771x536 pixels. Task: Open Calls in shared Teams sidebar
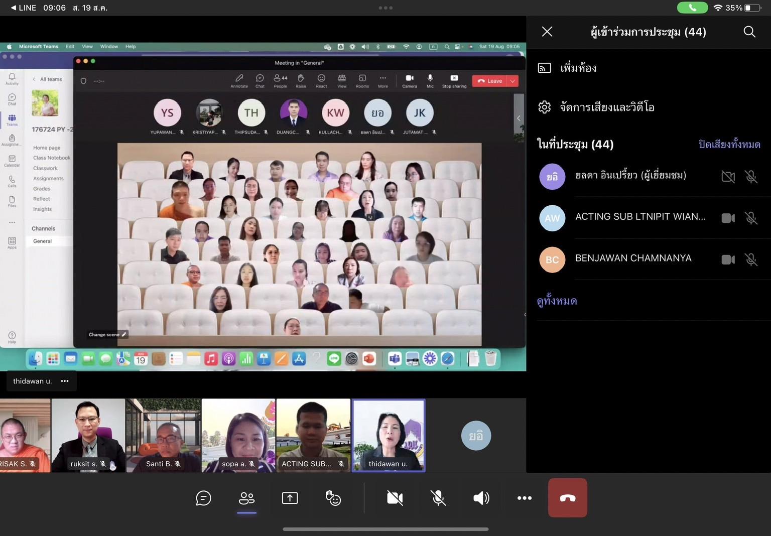[12, 181]
